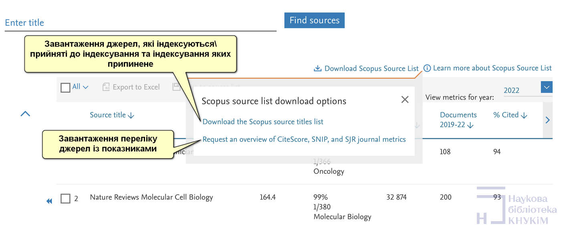This screenshot has height=228, width=561.
Task: Sort by Source title arrow
Action: (x=131, y=116)
